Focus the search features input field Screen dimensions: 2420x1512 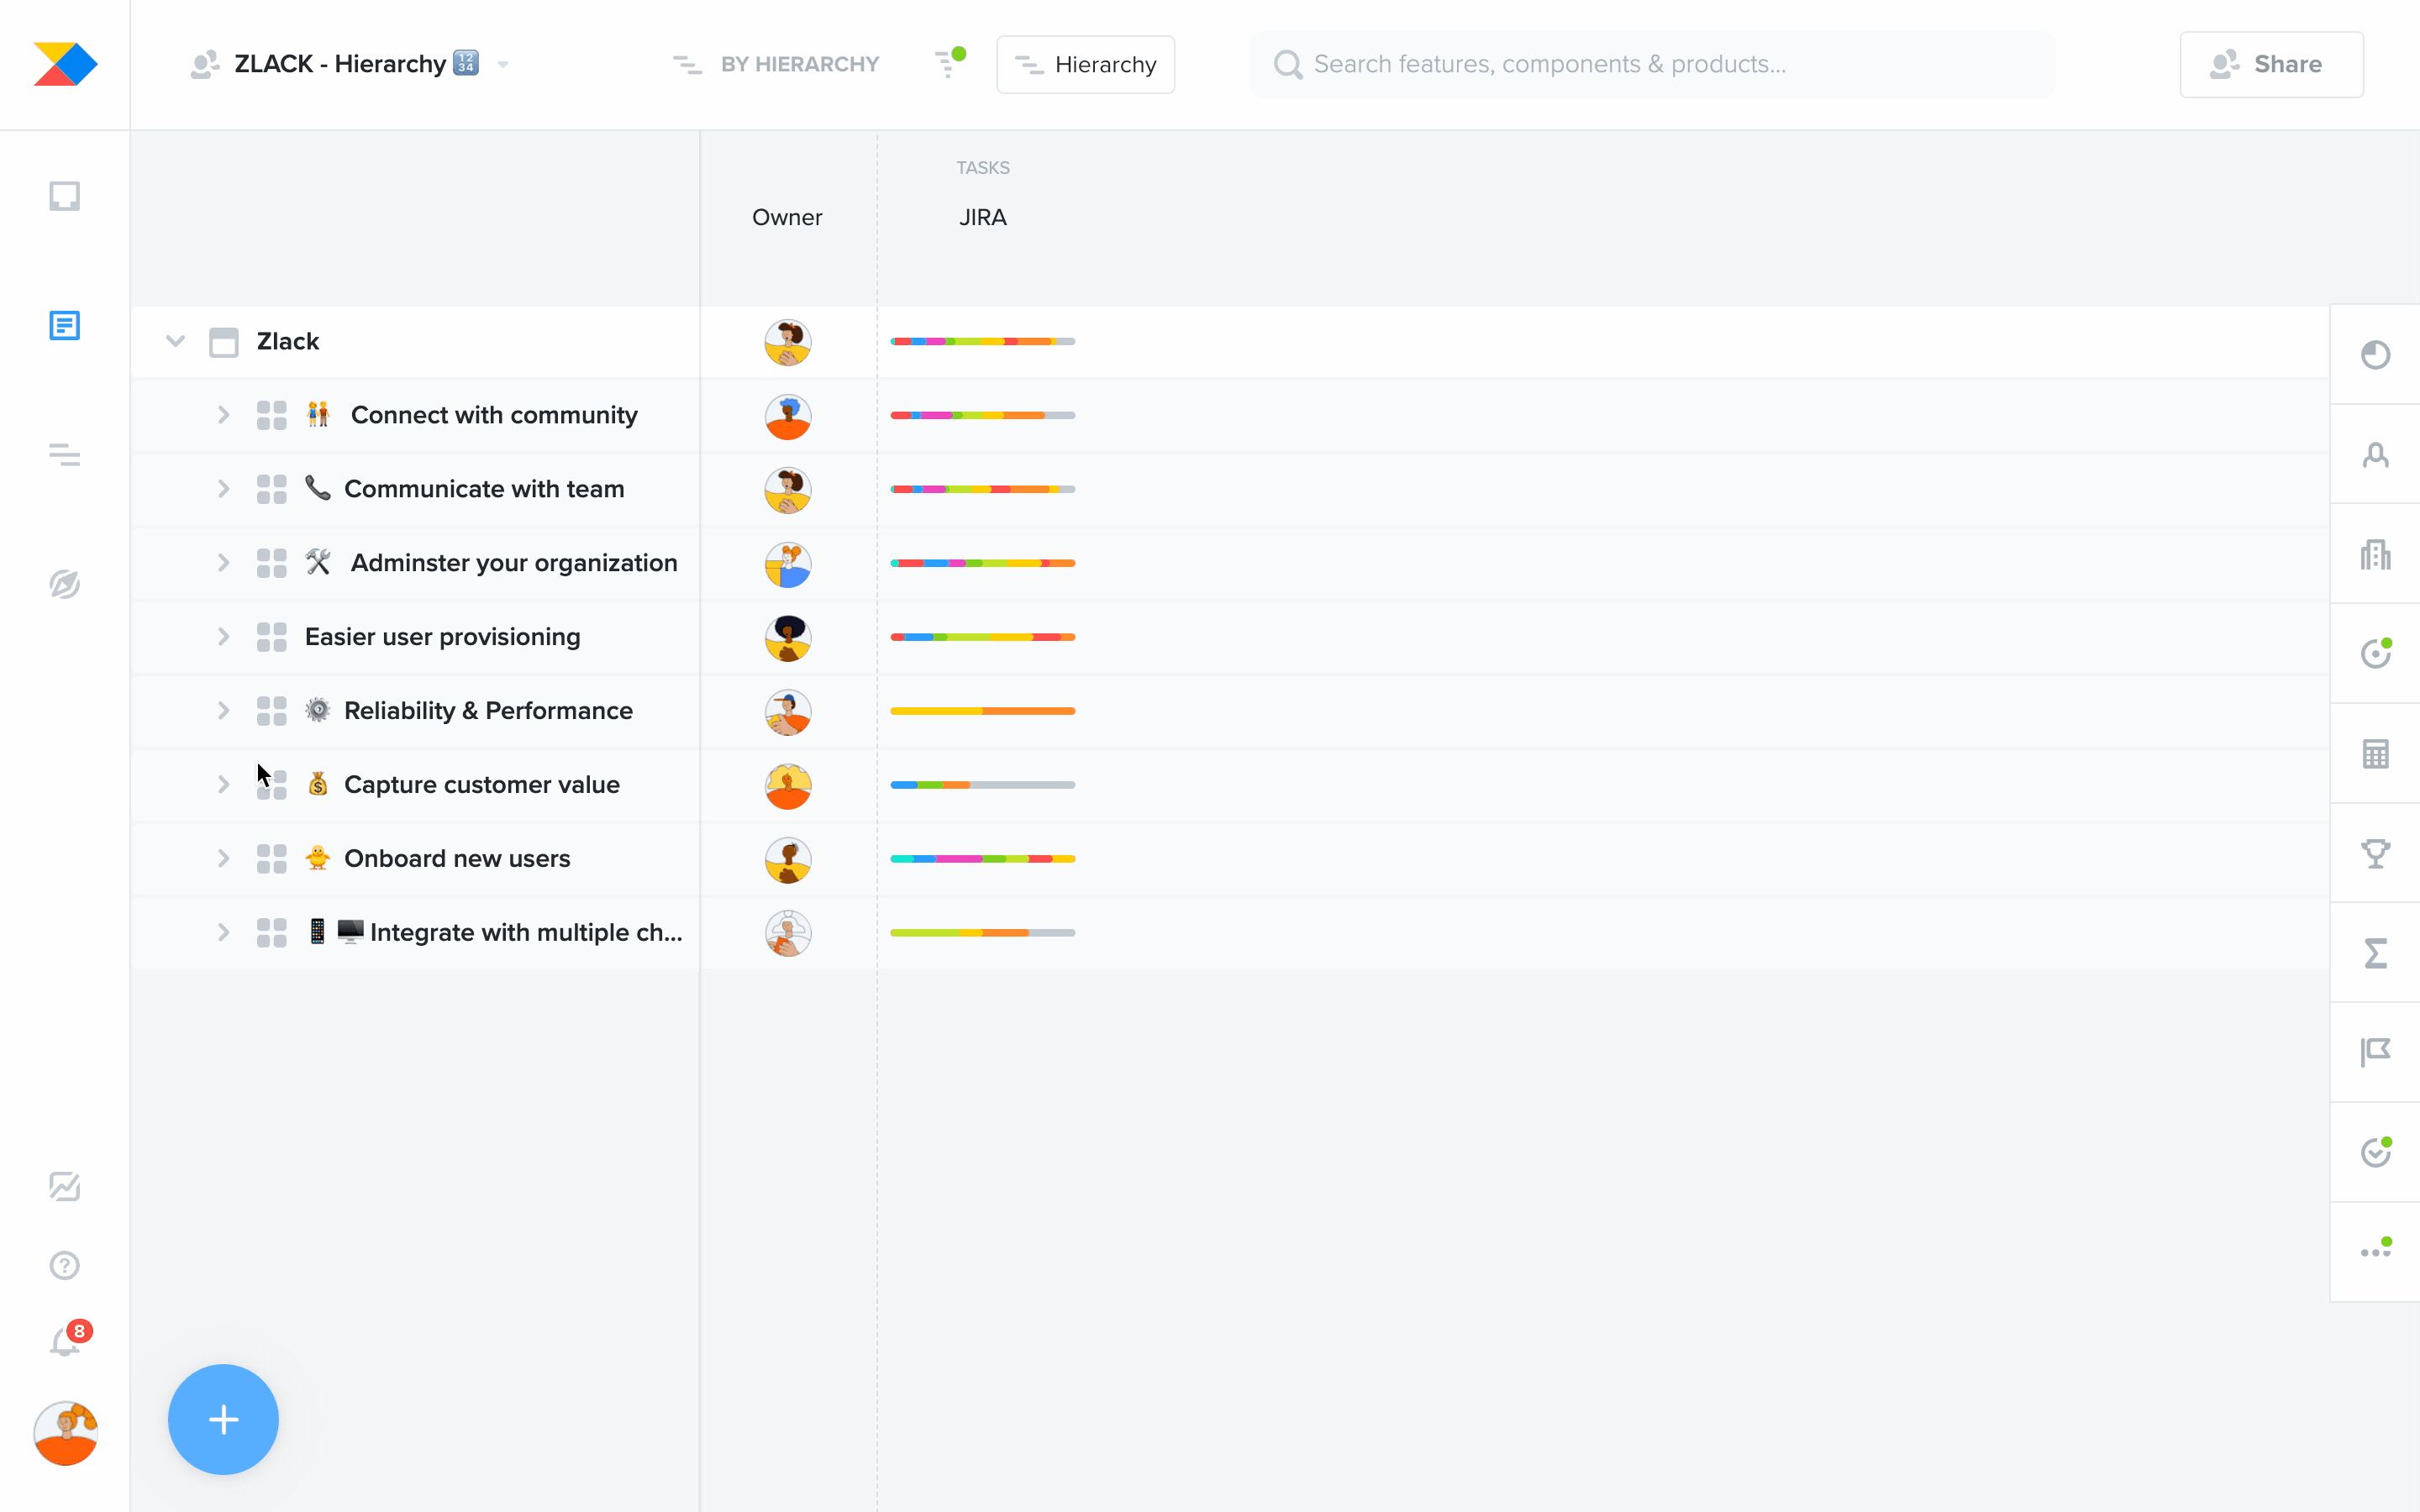coord(1652,64)
